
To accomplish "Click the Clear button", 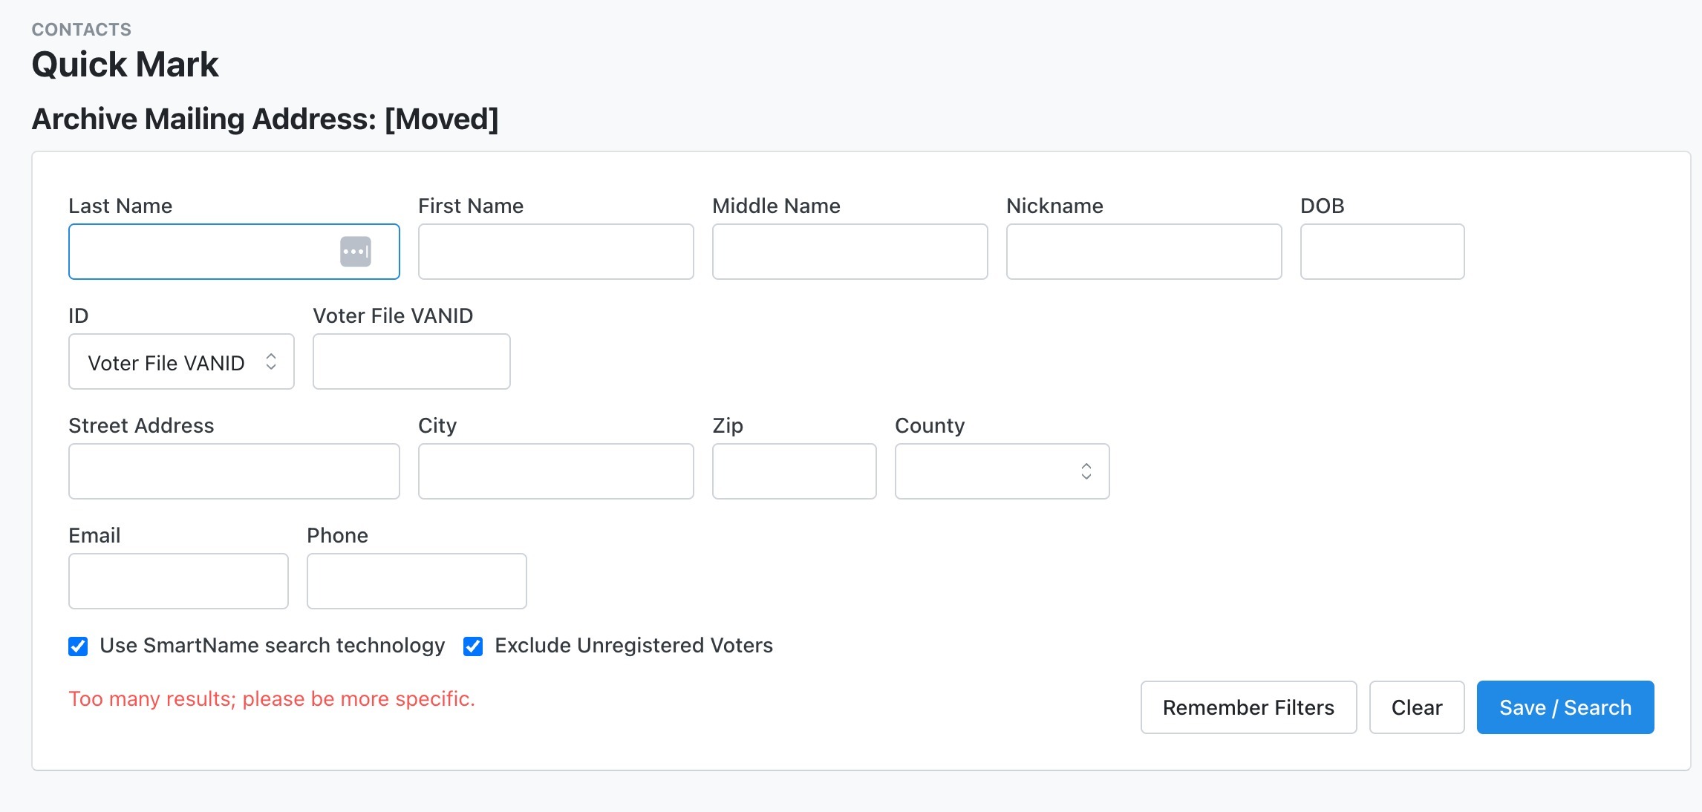I will point(1416,707).
